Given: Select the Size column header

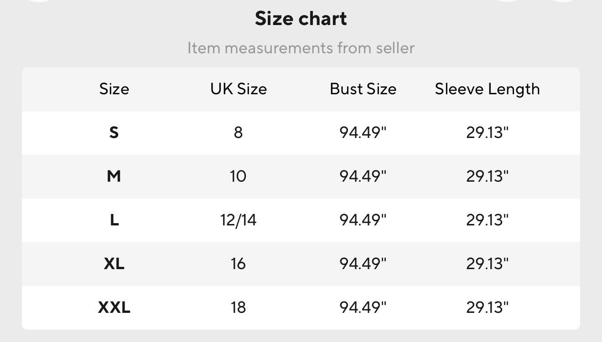Looking at the screenshot, I should (x=114, y=89).
